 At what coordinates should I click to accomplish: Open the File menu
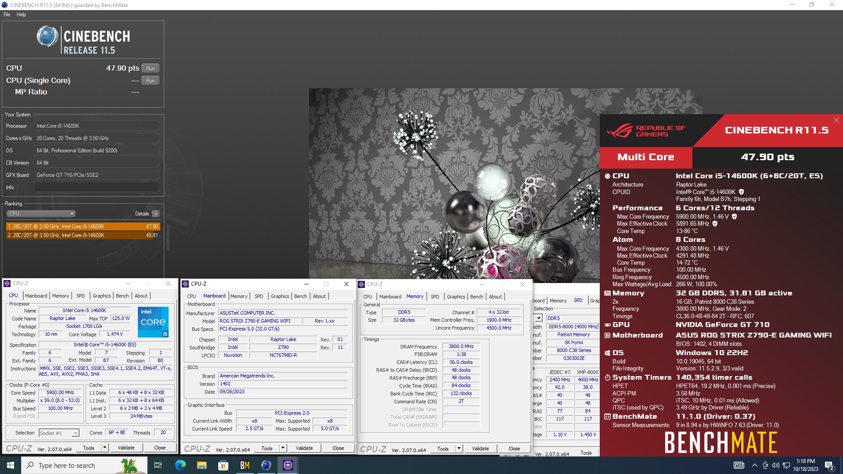[x=7, y=14]
